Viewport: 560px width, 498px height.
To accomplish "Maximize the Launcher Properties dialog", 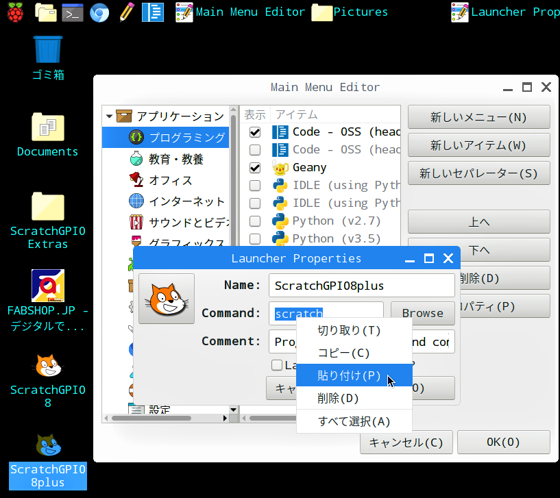I will pyautogui.click(x=429, y=258).
